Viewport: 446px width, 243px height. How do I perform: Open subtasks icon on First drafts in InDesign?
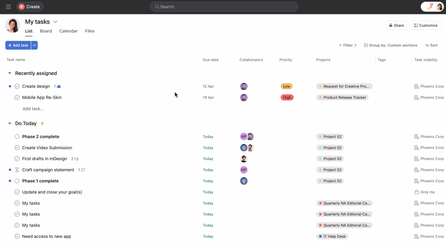pyautogui.click(x=76, y=159)
